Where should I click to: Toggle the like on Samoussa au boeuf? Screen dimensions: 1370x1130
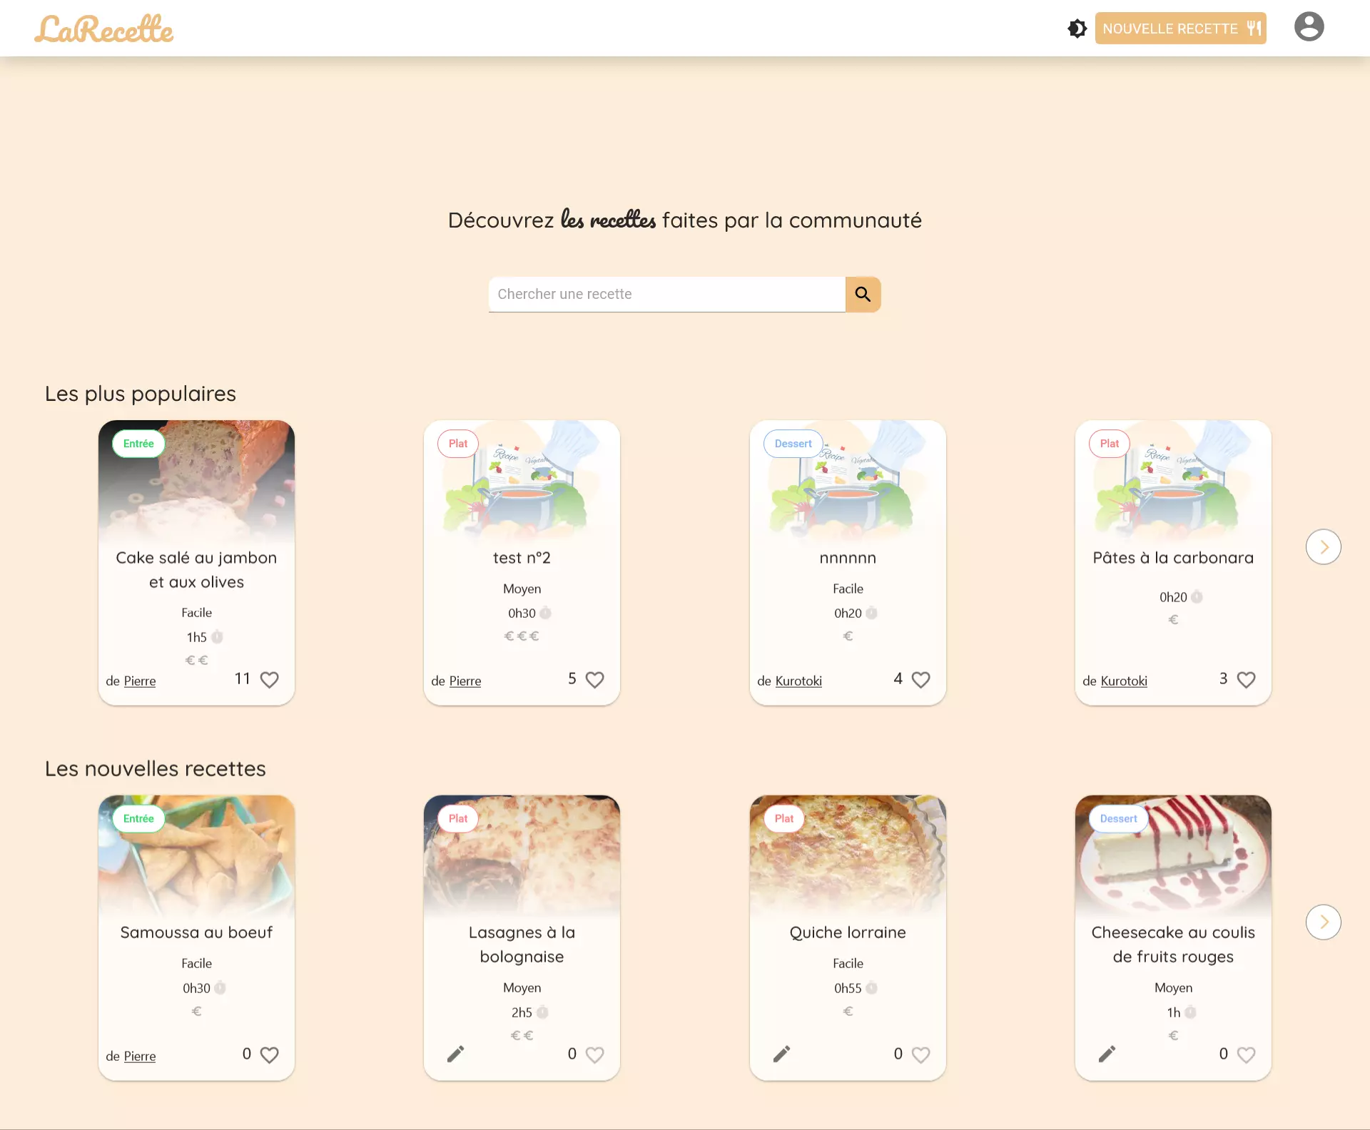(269, 1055)
